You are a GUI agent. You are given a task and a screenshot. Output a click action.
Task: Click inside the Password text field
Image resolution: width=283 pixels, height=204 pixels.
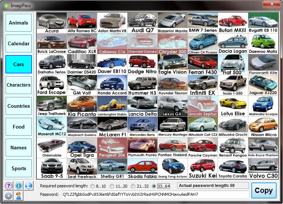155,194
